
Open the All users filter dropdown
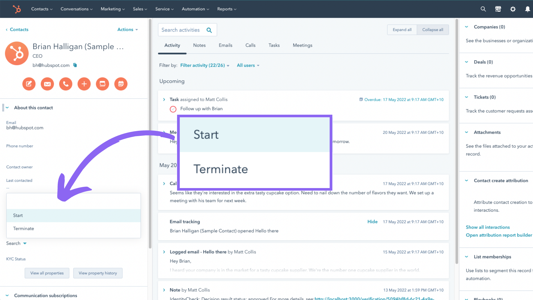[x=248, y=65]
